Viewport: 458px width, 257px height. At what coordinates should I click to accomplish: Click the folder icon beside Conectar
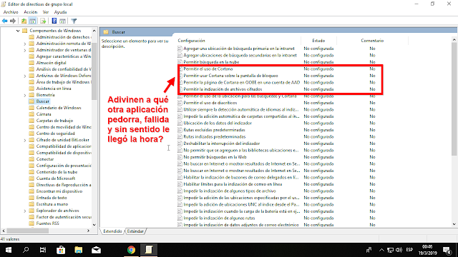(31, 159)
